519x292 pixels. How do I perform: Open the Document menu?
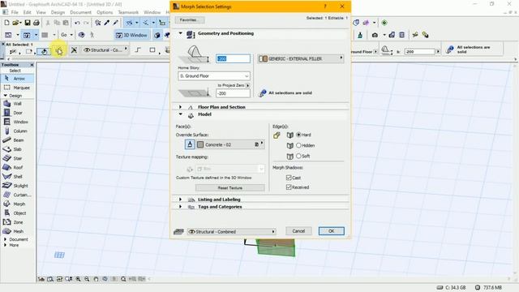[x=80, y=12]
